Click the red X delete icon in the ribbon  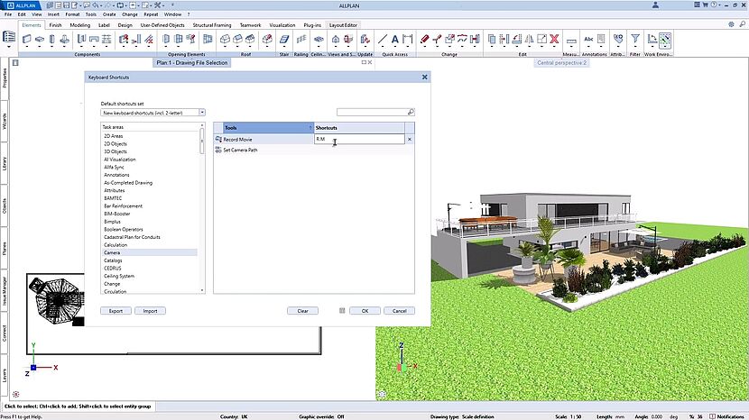click(555, 40)
